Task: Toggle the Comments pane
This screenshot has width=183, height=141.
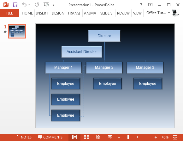Action: (x=50, y=137)
